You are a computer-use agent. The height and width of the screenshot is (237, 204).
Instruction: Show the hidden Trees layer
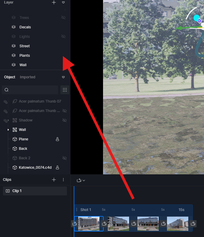63,18
